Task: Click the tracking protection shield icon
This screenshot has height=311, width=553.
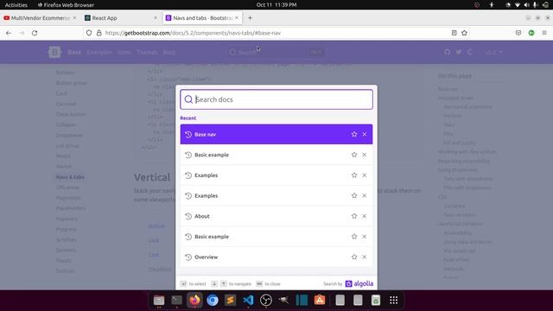Action: [89, 33]
